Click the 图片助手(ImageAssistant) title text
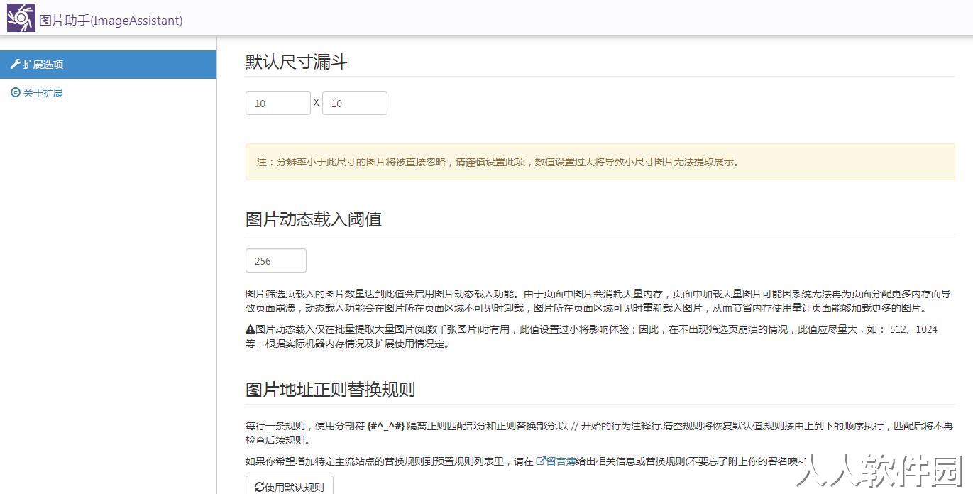Image resolution: width=973 pixels, height=494 pixels. coord(111,21)
